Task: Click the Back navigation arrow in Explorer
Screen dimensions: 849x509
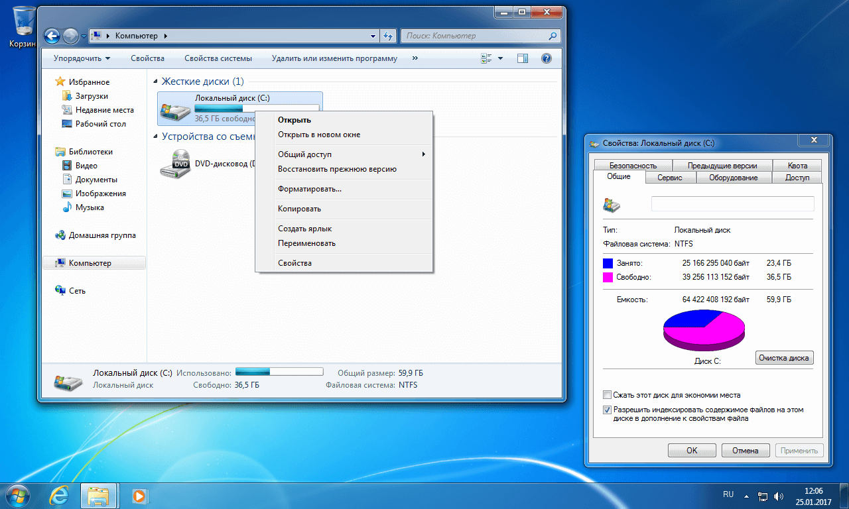Action: 52,36
